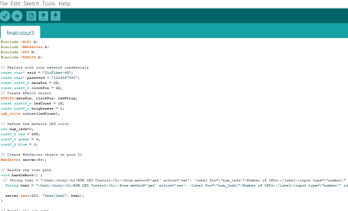Create a new sketch with New icon
The image size is (348, 211).
pyautogui.click(x=32, y=16)
